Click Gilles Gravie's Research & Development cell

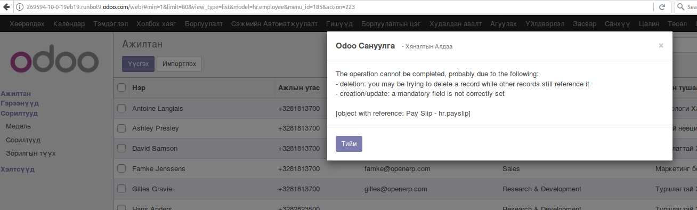tap(542, 189)
